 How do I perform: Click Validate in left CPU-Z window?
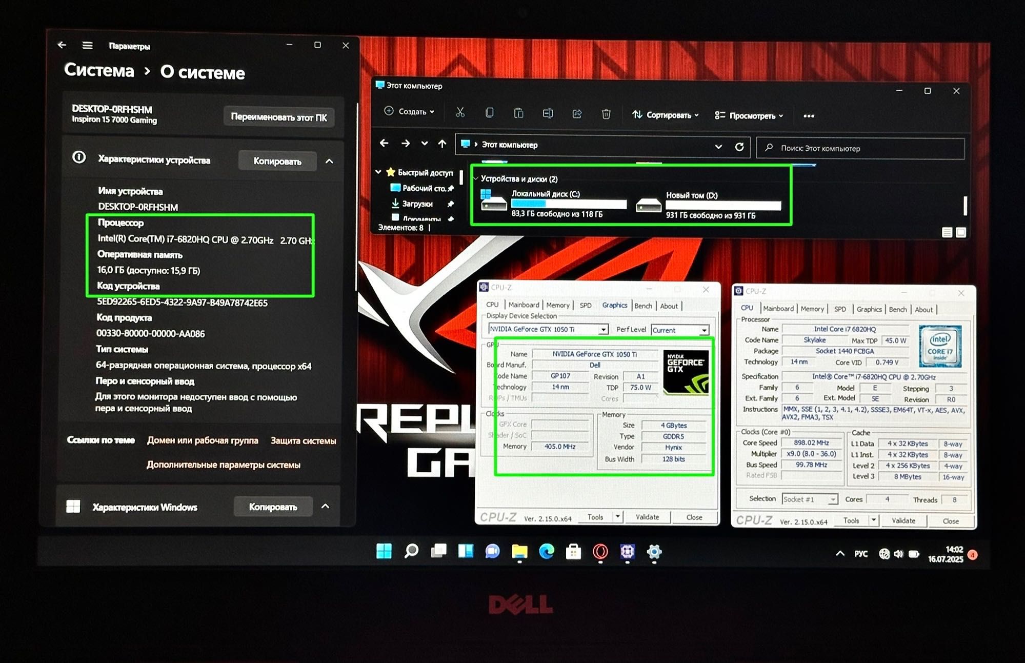(x=647, y=517)
